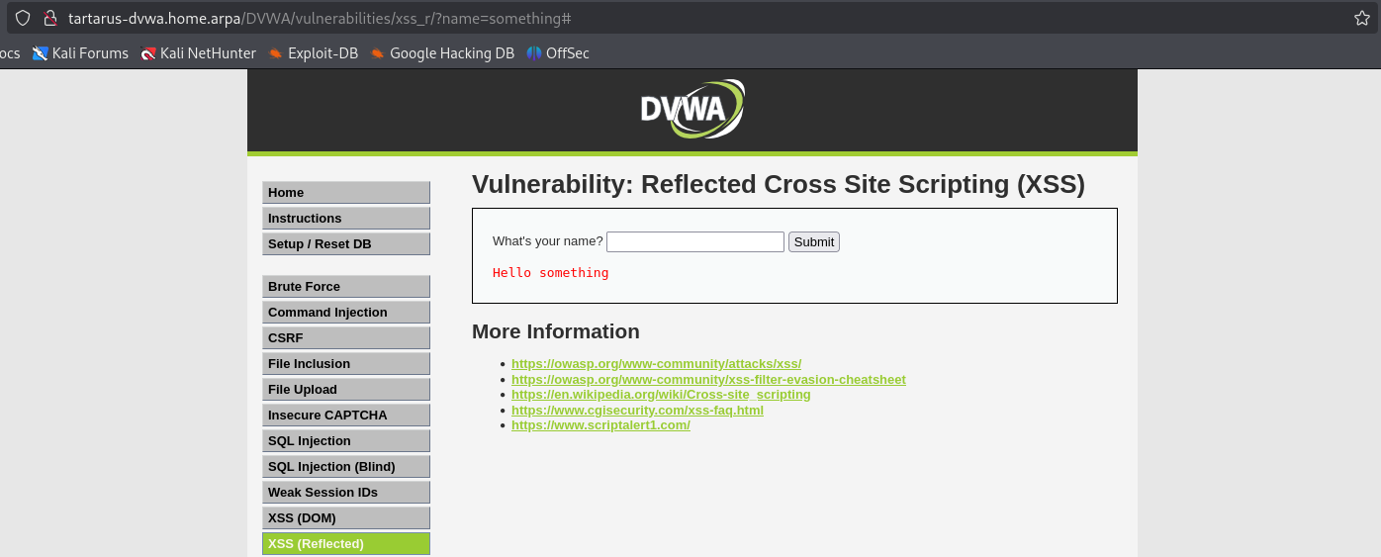Image resolution: width=1381 pixels, height=557 pixels.
Task: Open the Kali NetHunter bookmark
Action: (x=199, y=53)
